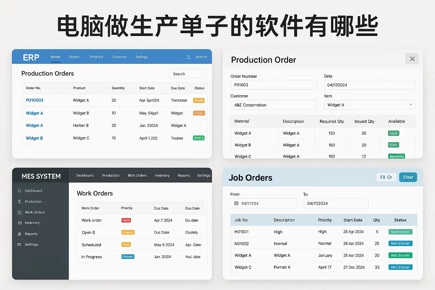The image size is (435, 290).
Task: Click the Inventory icon in MES sidebar
Action: click(x=20, y=223)
